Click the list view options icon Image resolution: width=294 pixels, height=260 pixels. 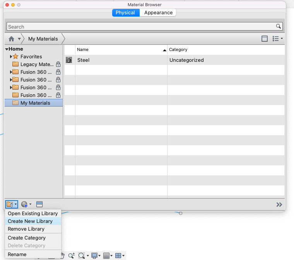click(x=275, y=39)
